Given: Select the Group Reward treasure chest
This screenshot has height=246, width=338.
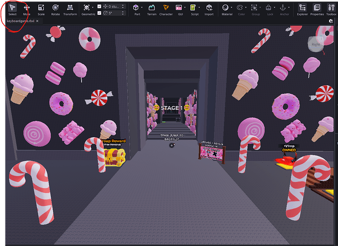Looking at the screenshot, I should [x=115, y=157].
